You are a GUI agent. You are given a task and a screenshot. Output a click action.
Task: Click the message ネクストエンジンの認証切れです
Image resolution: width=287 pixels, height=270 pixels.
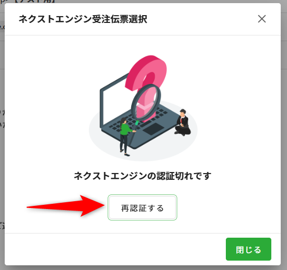[142, 176]
